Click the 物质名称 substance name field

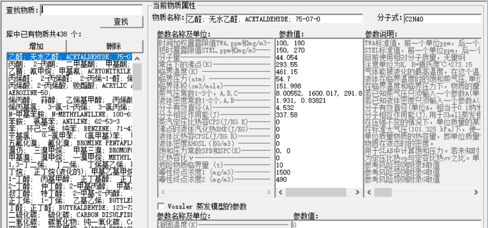(x=274, y=19)
